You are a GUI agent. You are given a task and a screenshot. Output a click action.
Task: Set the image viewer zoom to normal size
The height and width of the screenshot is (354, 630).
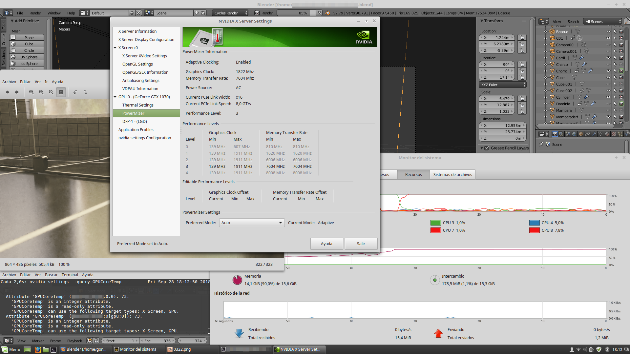click(x=51, y=92)
